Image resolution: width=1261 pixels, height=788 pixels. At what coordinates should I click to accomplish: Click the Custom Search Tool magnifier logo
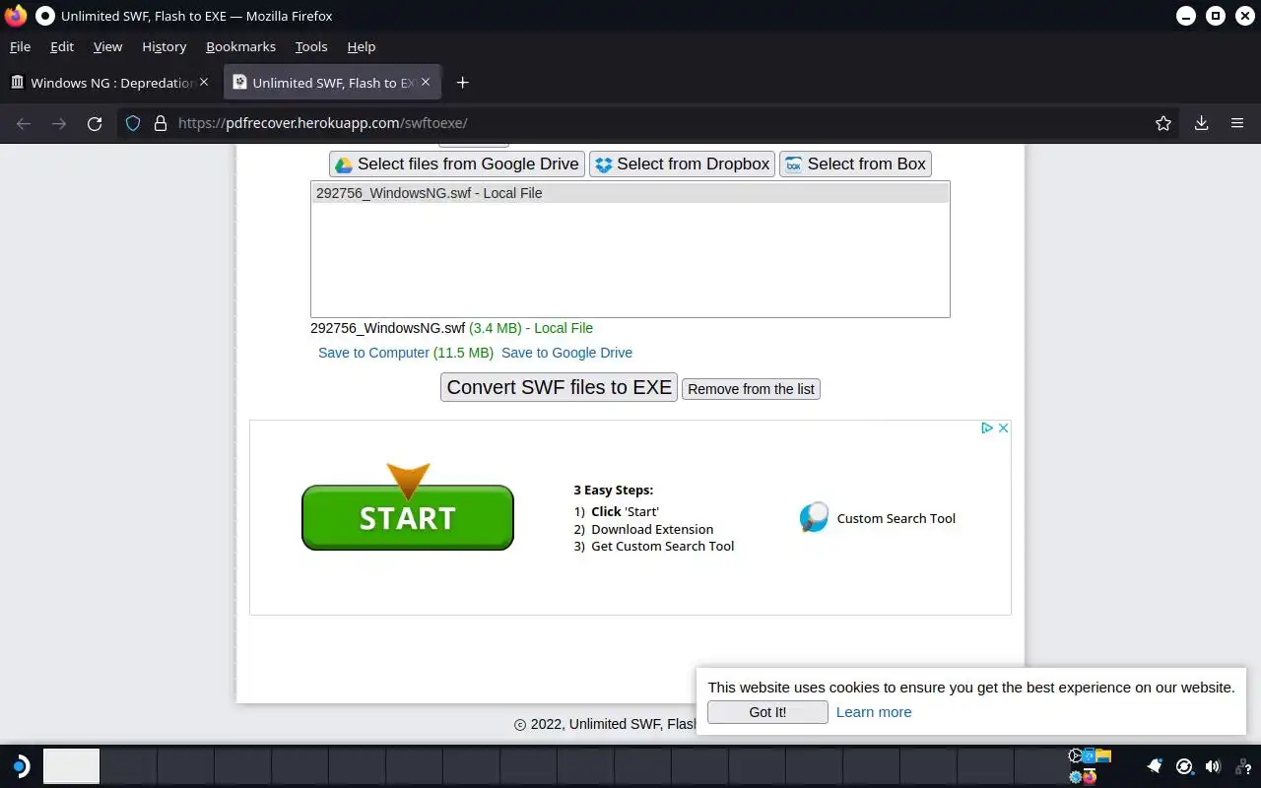pyautogui.click(x=814, y=517)
